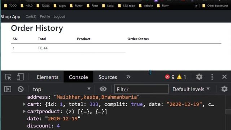Close the DevTools panel
The height and width of the screenshot is (130, 231).
pyautogui.click(x=225, y=77)
